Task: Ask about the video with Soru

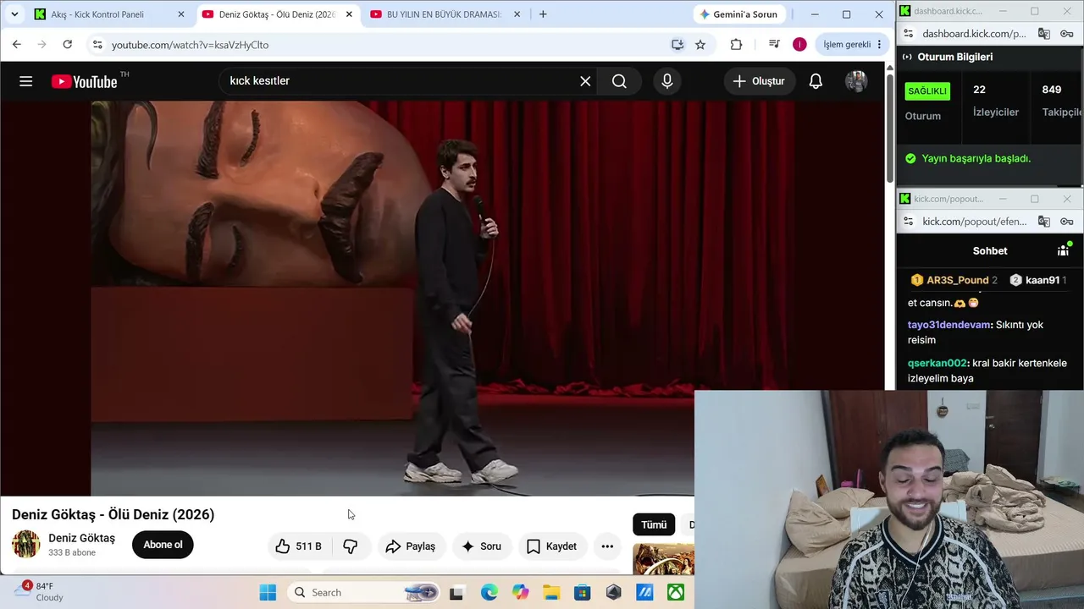Action: (x=481, y=546)
